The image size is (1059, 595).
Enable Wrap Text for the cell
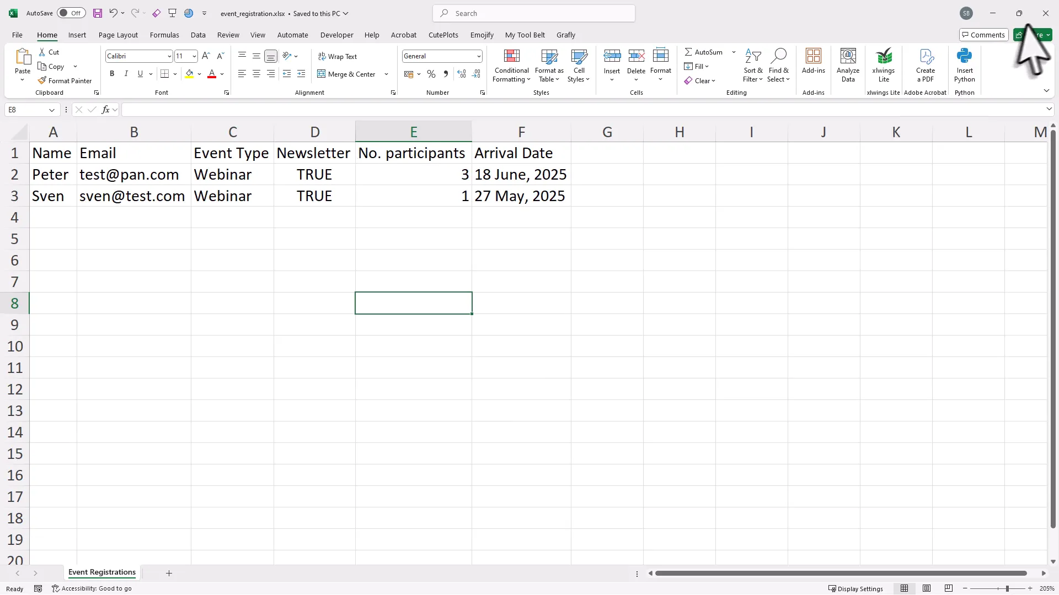point(338,56)
